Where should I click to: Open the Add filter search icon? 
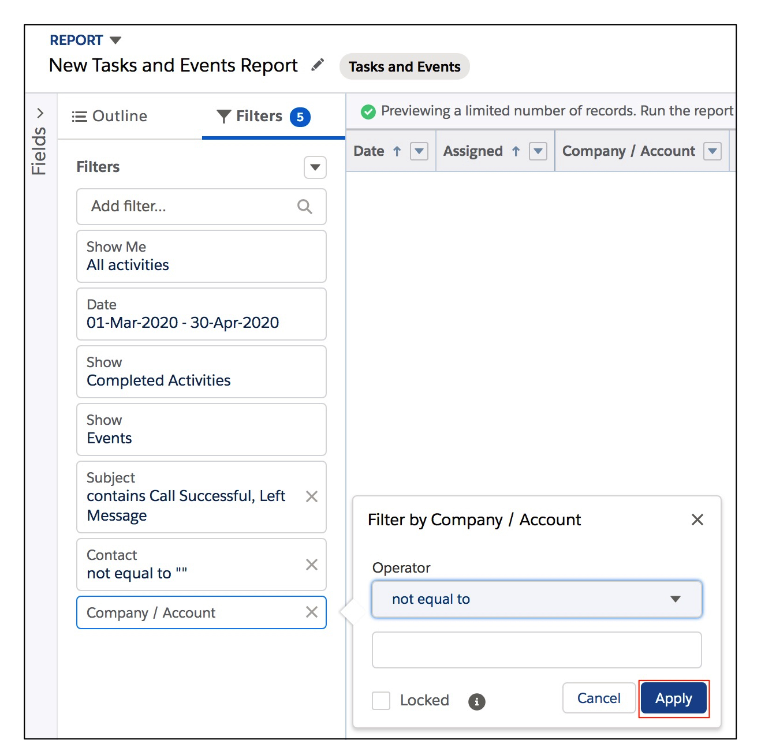[304, 206]
